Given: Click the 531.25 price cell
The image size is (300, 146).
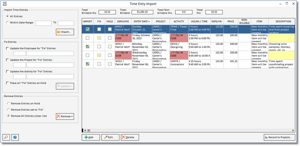Looking at the screenshot, I should coord(231,64).
